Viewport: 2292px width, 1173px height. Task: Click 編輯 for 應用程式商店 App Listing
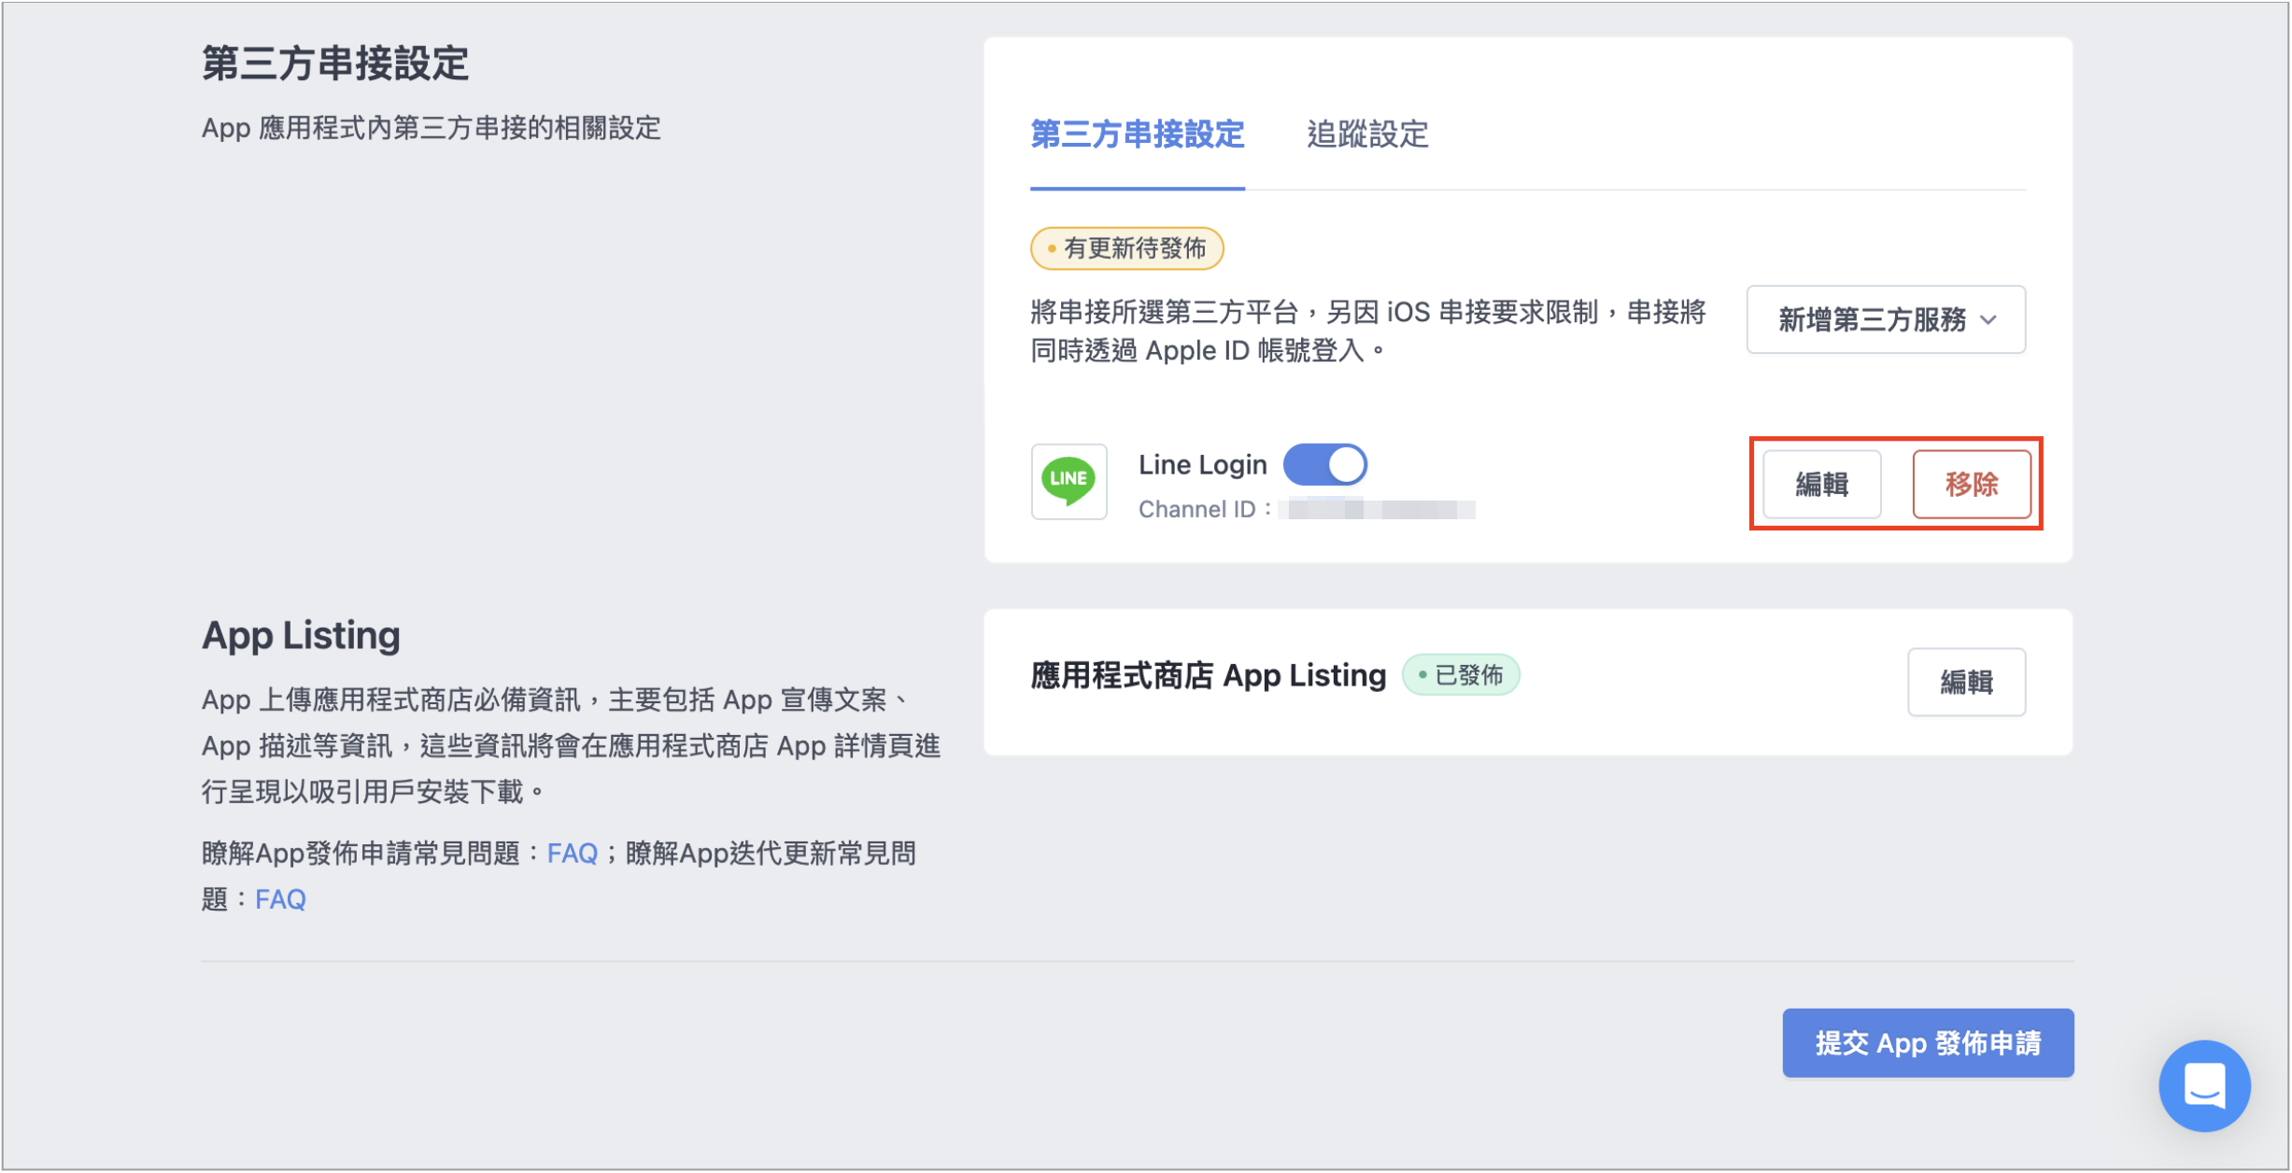pyautogui.click(x=1966, y=682)
